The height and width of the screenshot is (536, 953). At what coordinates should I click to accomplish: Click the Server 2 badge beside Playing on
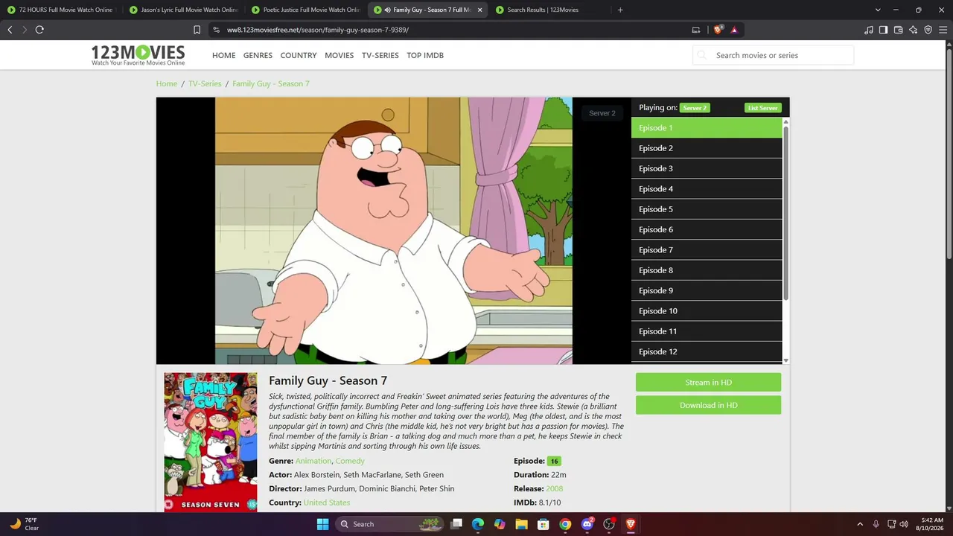(x=695, y=108)
